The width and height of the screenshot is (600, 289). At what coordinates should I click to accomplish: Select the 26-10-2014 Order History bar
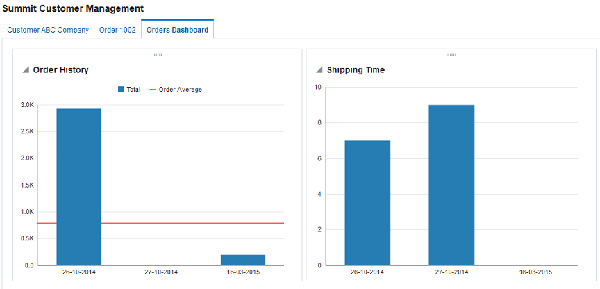tap(79, 187)
